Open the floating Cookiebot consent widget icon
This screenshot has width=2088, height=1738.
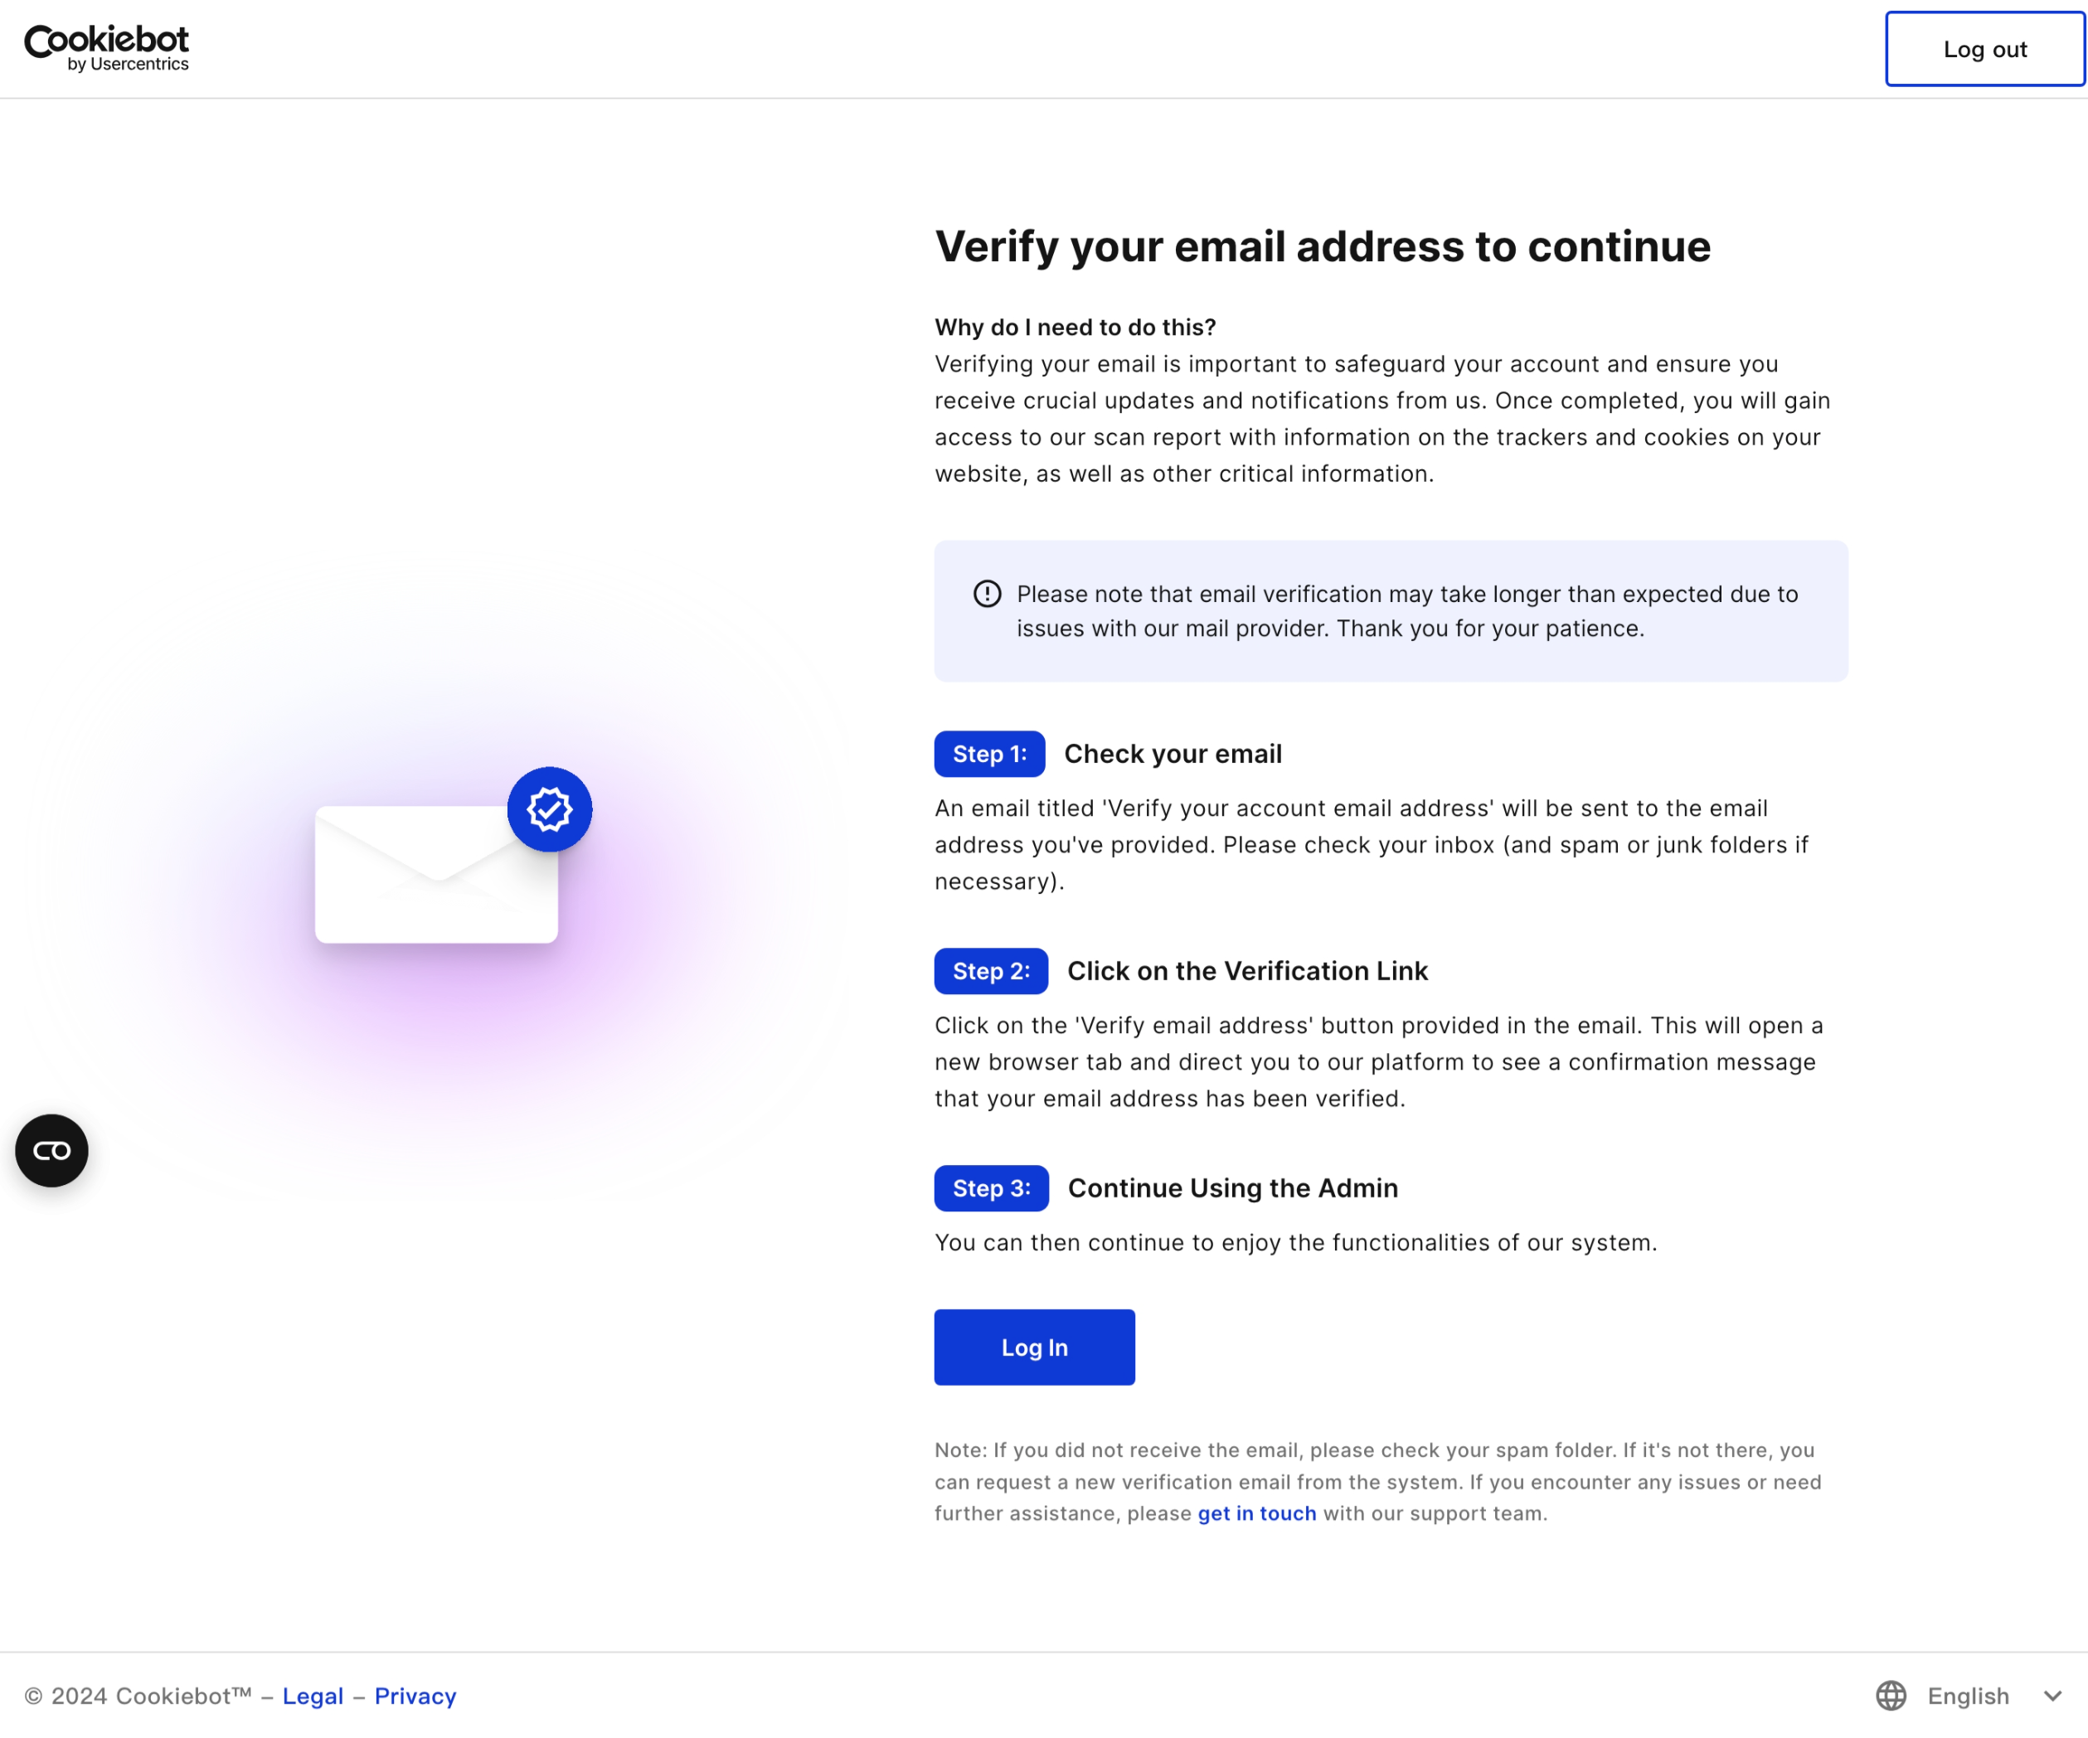coord(51,1150)
